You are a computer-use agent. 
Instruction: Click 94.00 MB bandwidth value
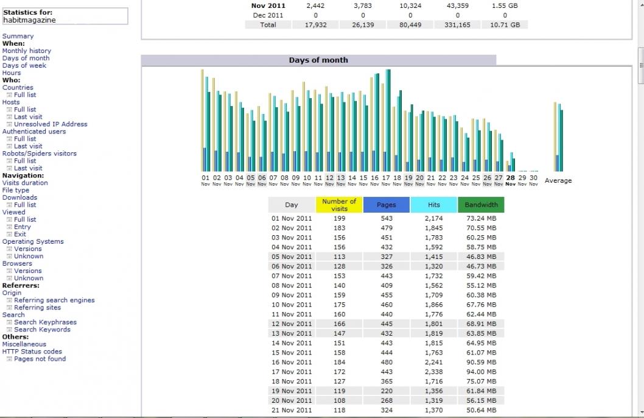(481, 372)
